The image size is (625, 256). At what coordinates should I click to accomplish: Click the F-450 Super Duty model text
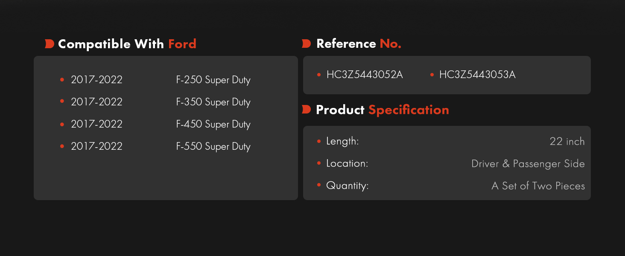213,125
